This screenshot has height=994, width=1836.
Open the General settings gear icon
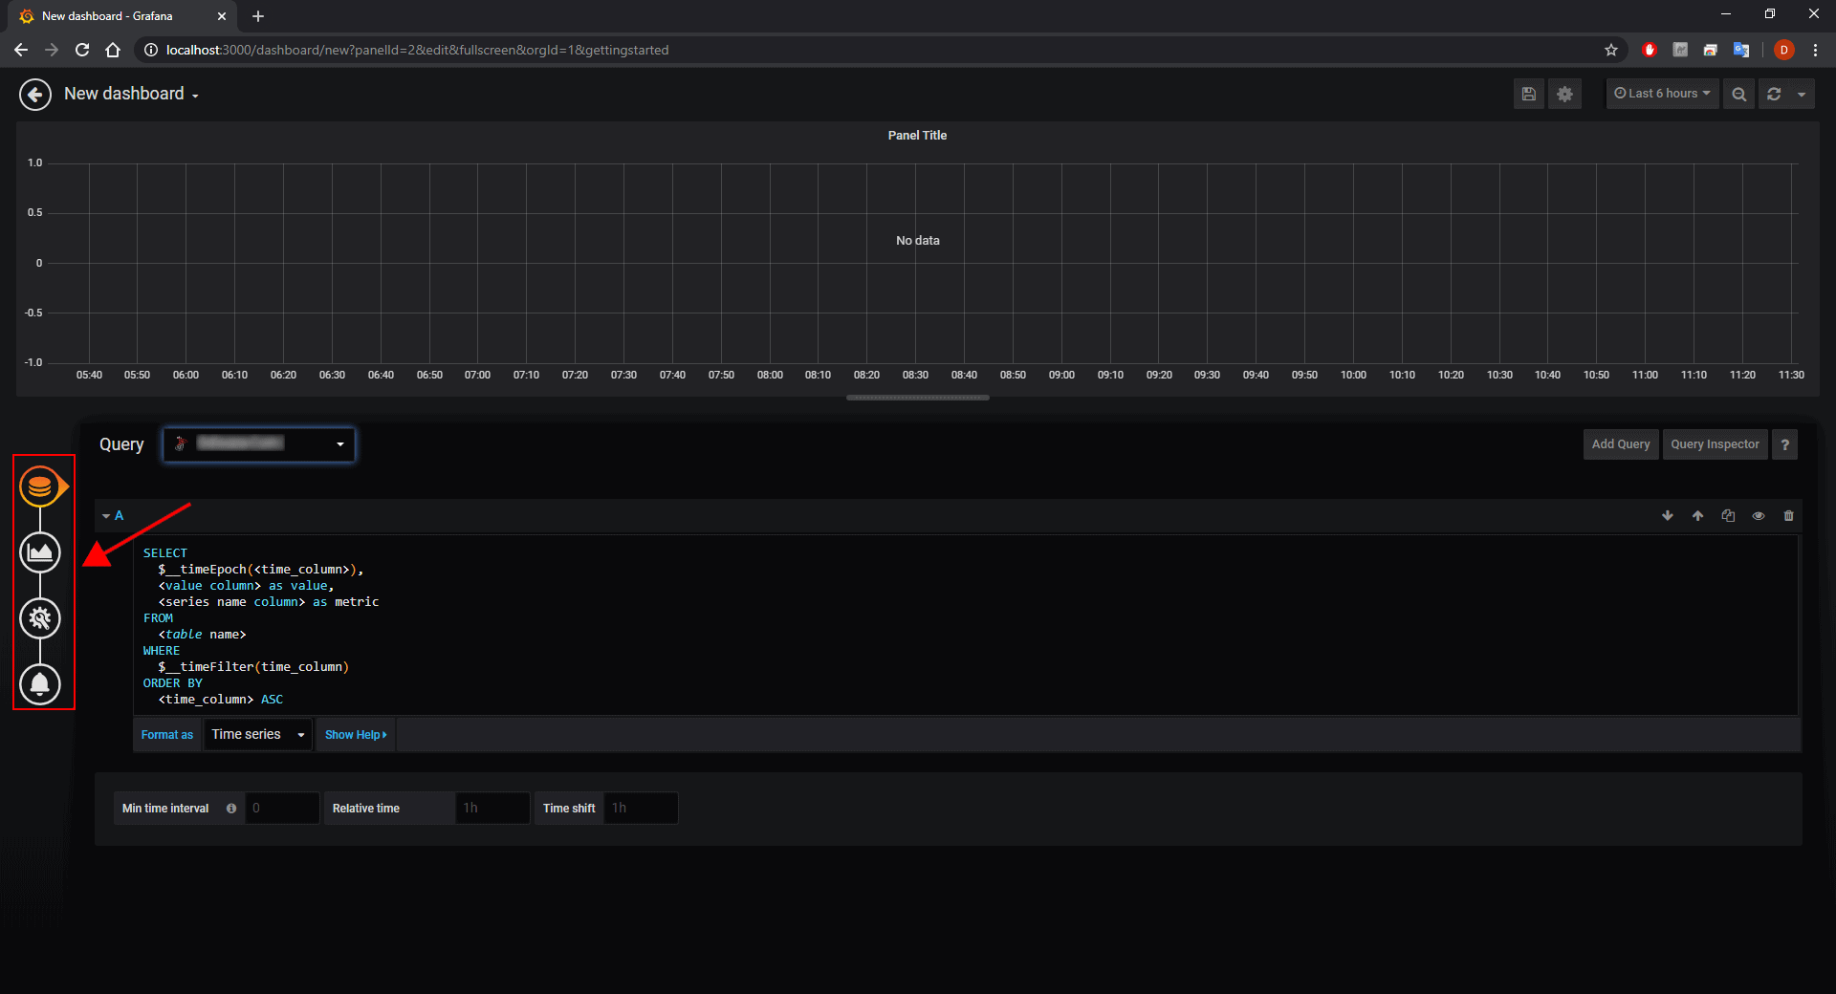click(x=40, y=618)
